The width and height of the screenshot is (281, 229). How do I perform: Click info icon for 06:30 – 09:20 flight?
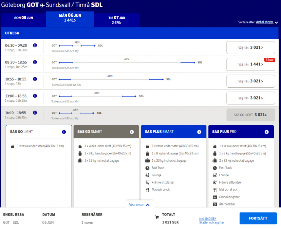pos(35,45)
